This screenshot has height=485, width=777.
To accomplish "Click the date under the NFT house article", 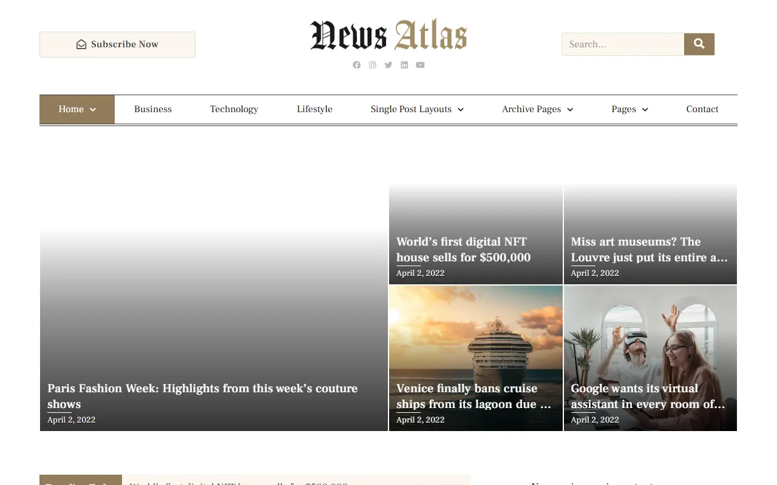I will coord(420,273).
